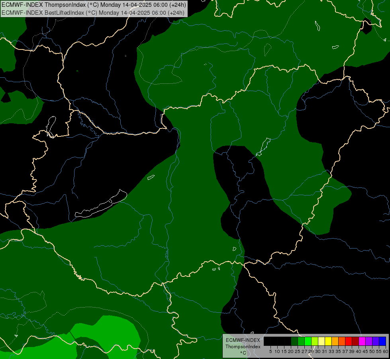
Task: Select the purple 45–50 legend swatch
Action: pos(369,341)
